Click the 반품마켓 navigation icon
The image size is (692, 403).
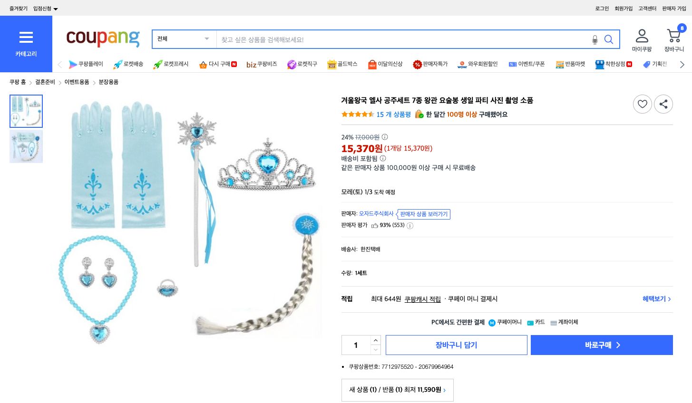560,64
